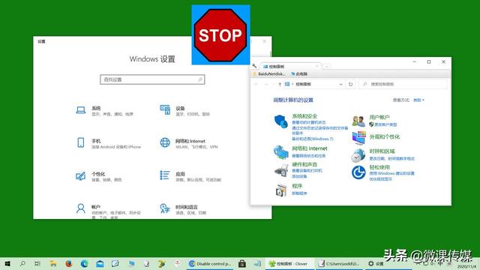Open Personalization (个性化) in Windows Settings
This screenshot has height=270, width=480.
(98, 176)
